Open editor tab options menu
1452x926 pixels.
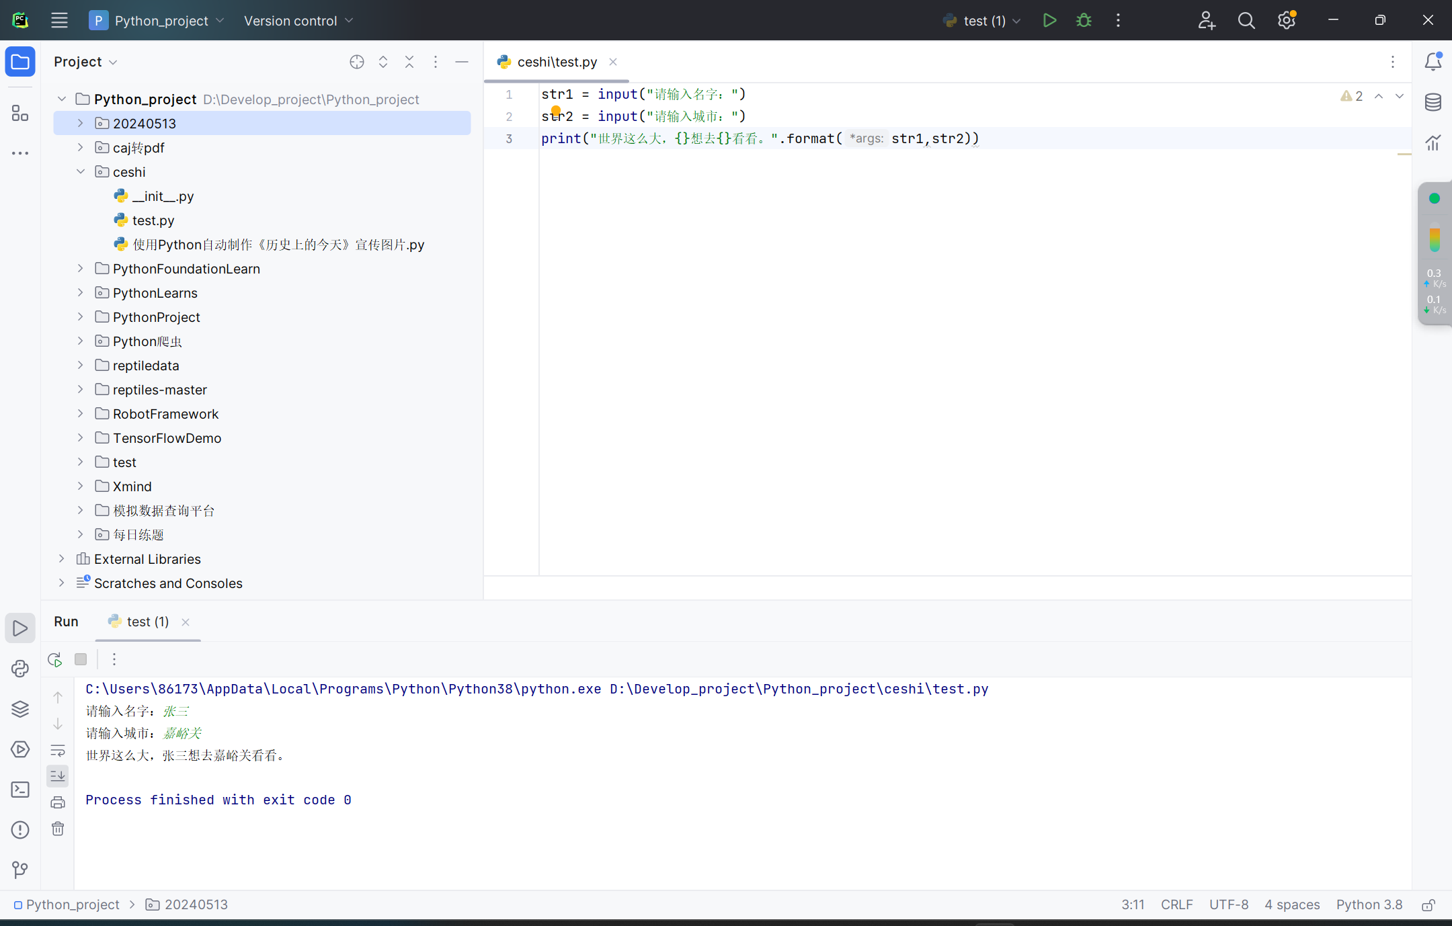1393,62
